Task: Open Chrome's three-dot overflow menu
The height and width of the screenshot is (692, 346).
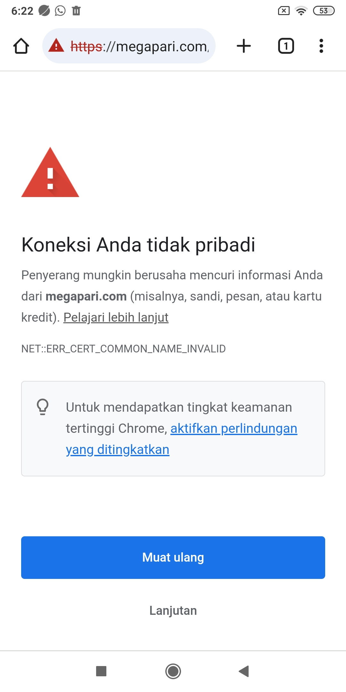Action: point(321,46)
